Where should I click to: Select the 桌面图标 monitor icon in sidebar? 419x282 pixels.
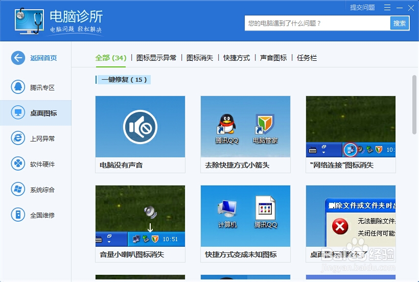click(x=18, y=113)
